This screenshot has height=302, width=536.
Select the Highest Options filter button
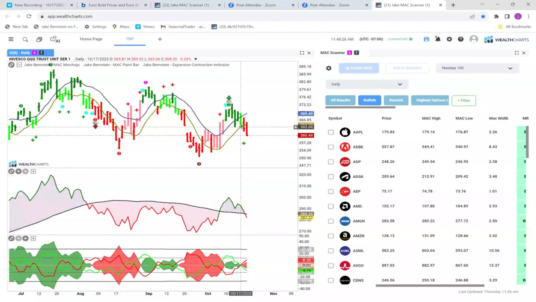click(430, 100)
